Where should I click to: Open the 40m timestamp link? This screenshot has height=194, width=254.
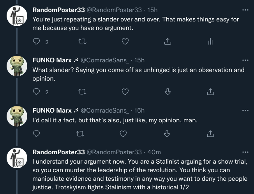154,152
